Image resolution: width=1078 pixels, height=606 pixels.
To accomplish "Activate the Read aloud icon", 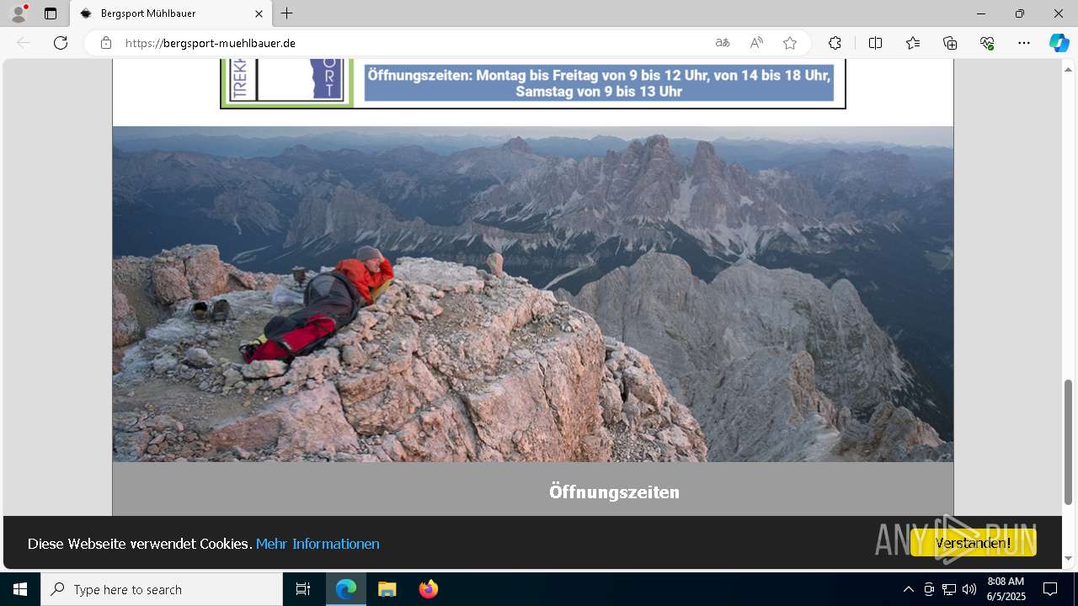I will 756,43.
